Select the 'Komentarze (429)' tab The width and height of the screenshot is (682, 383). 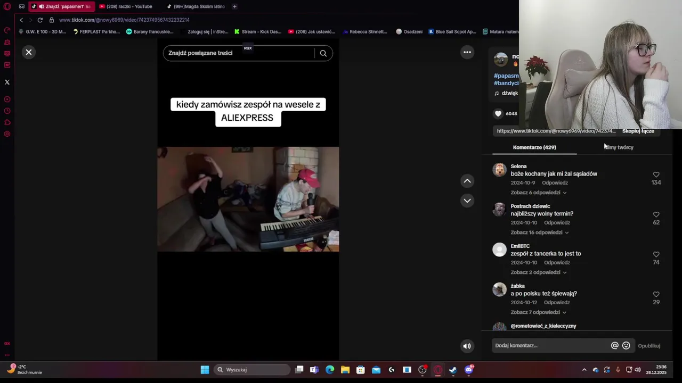tap(534, 147)
